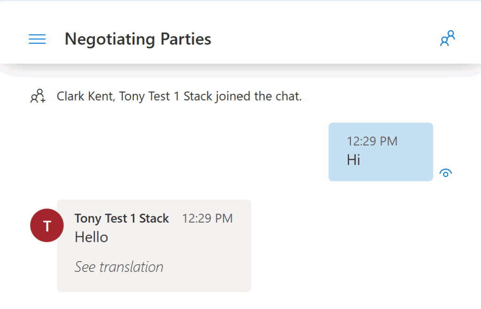Show translation via "See translation" link
Viewport: 481px width, 309px height.
pos(119,267)
